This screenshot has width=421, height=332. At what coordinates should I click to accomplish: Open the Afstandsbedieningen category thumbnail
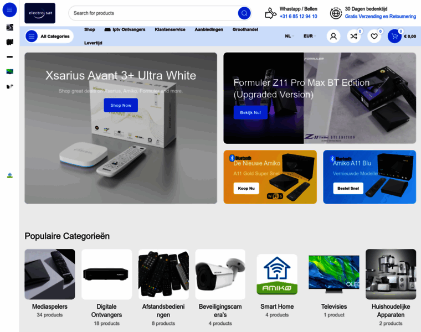tap(163, 274)
